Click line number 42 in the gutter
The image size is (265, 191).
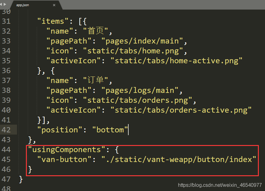pyautogui.click(x=6, y=130)
